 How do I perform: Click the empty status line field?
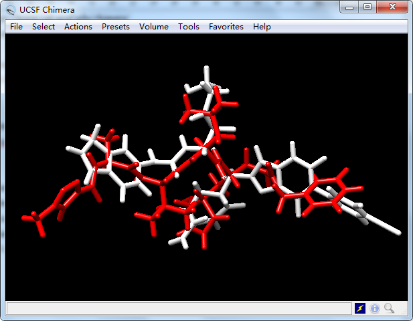point(178,308)
